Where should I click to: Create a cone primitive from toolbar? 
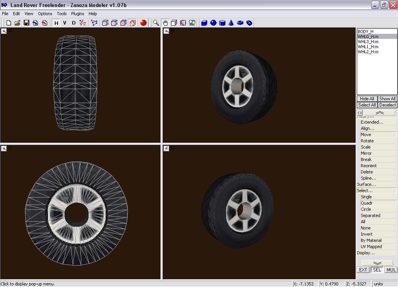point(231,23)
